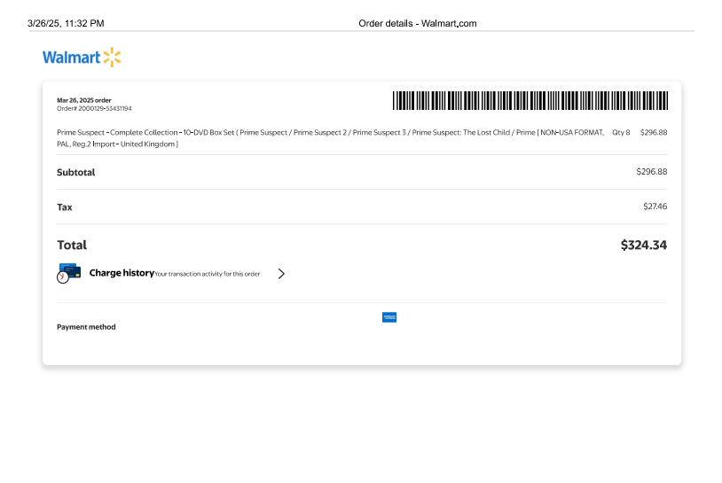722x483 pixels.
Task: Click the American Express card icon
Action: 388,317
